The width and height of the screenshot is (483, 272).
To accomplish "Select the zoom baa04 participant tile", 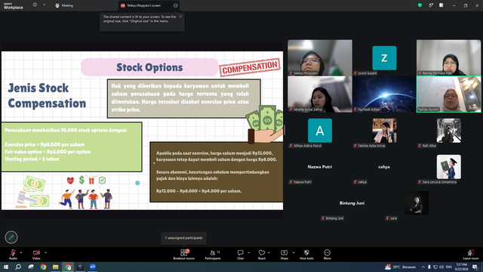I will (384, 57).
